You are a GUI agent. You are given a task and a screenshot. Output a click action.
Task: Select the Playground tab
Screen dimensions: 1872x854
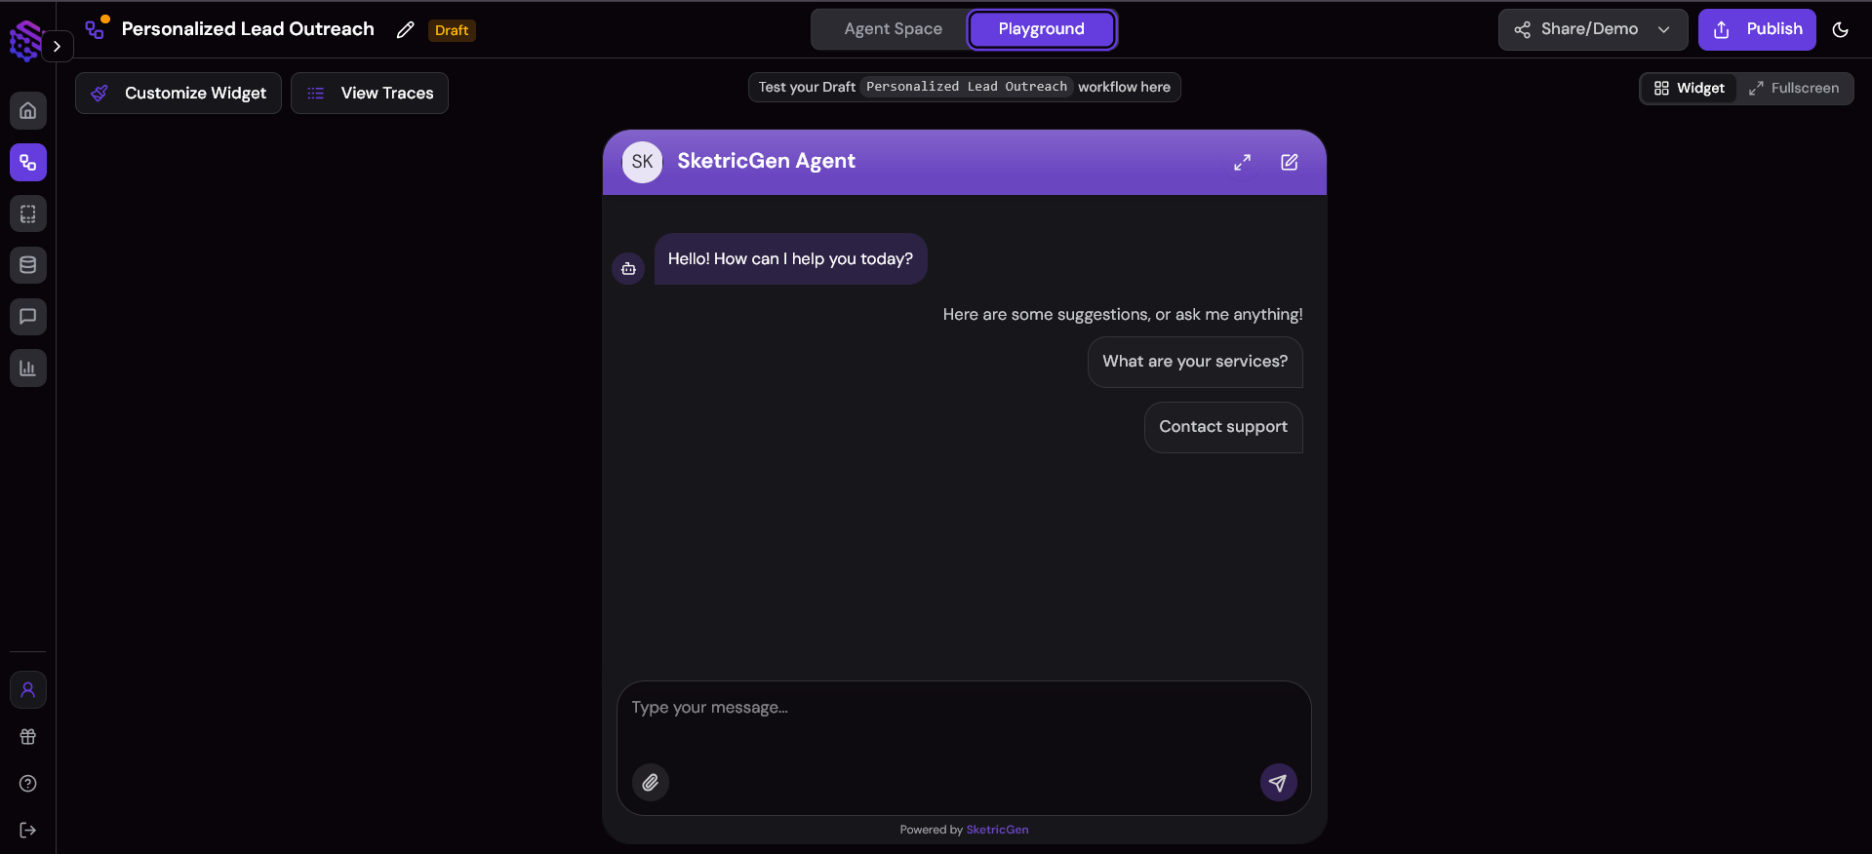1041,29
